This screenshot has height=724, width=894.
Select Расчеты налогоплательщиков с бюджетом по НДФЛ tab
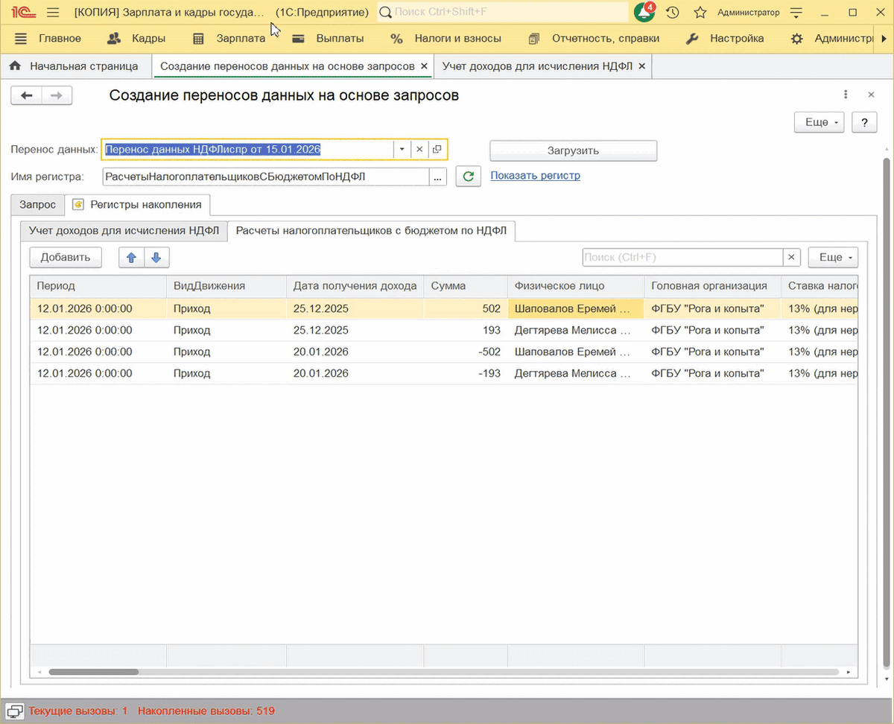click(x=371, y=231)
